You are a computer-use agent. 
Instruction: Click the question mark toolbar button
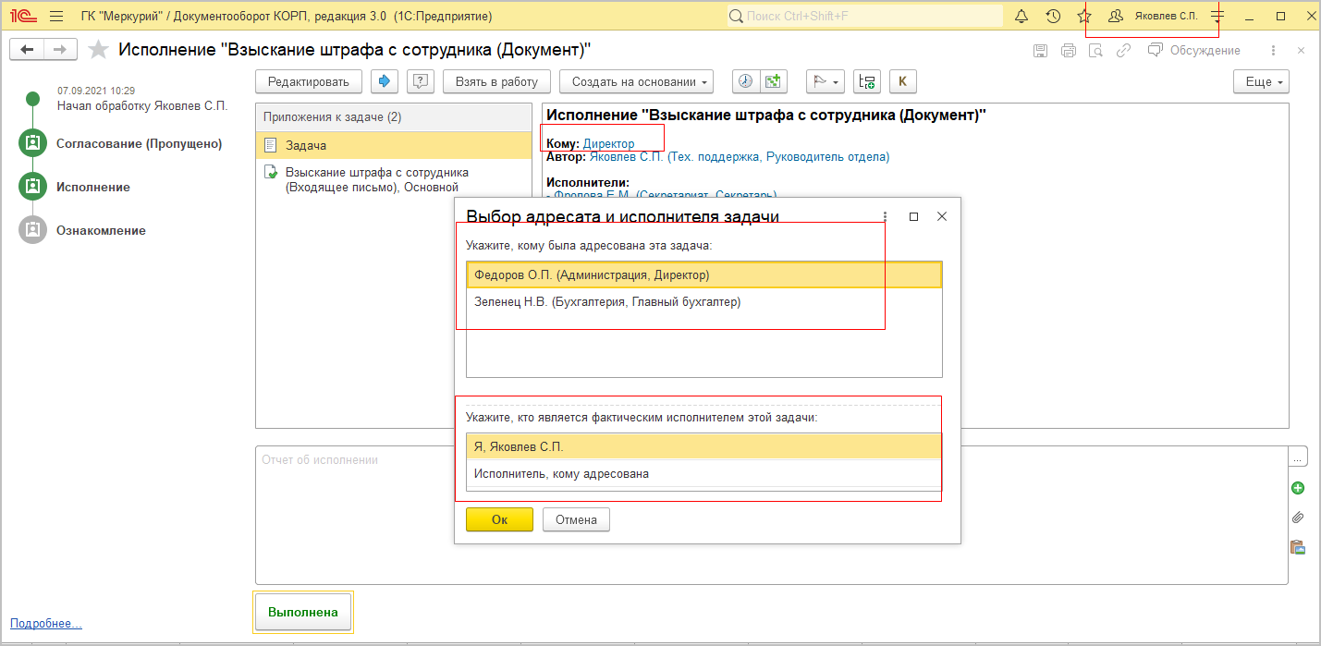pyautogui.click(x=421, y=81)
